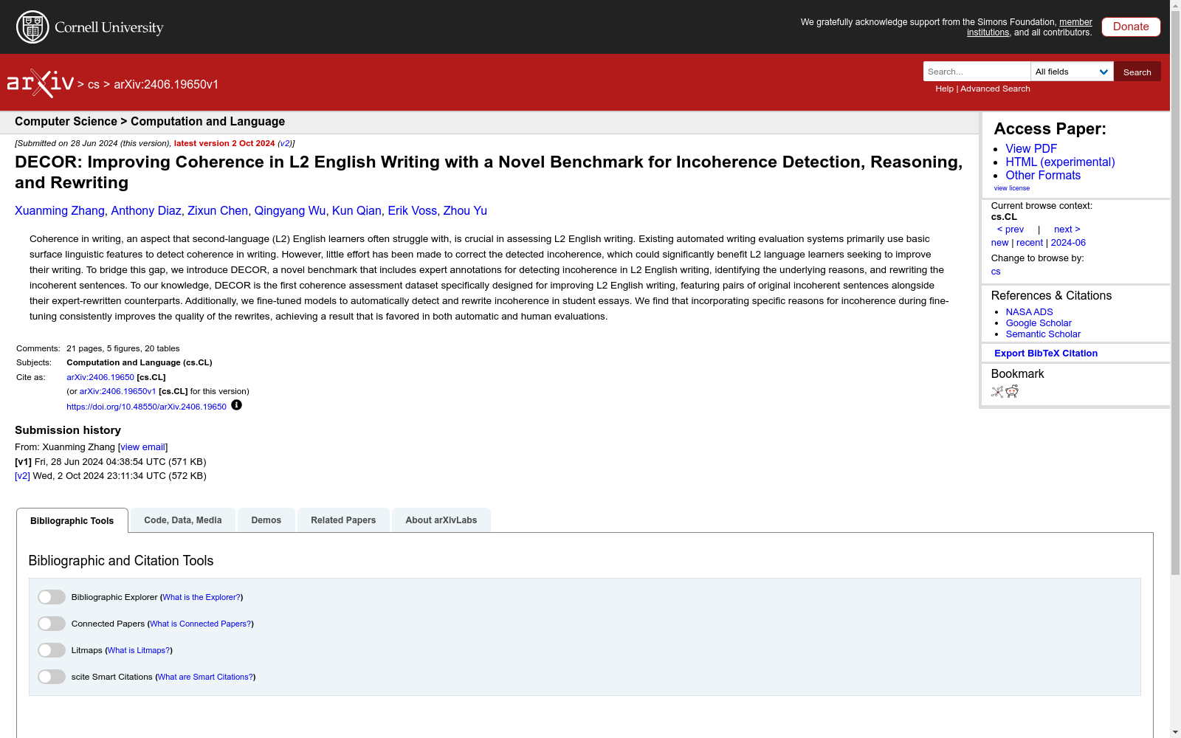Screen dimensions: 1181x738
Task: Click the view license link
Action: coord(1011,188)
